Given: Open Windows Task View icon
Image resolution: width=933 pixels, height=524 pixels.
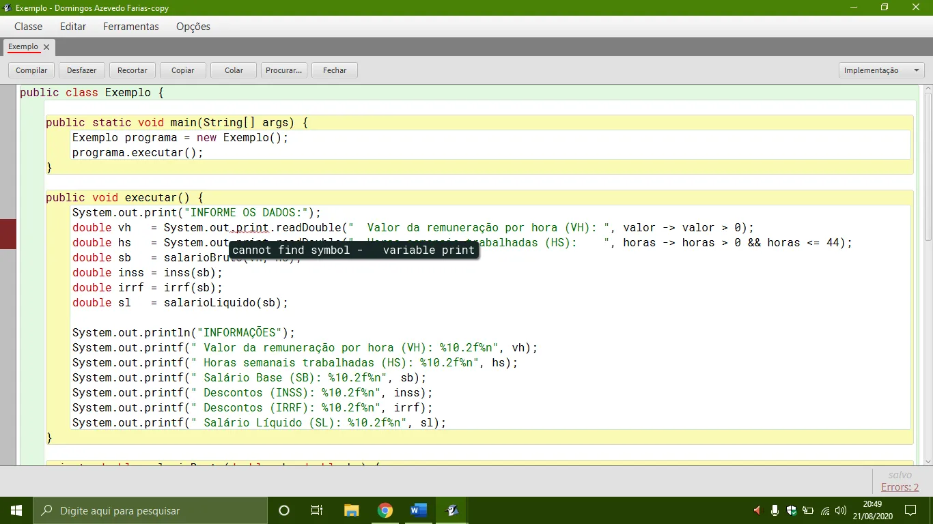Looking at the screenshot, I should [x=317, y=510].
